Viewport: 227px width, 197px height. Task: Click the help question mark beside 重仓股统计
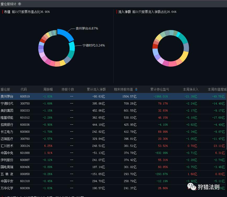pyautogui.click(x=20, y=4)
